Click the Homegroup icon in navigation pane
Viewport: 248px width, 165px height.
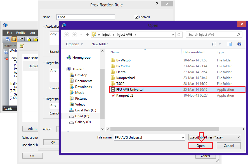pos(69,58)
